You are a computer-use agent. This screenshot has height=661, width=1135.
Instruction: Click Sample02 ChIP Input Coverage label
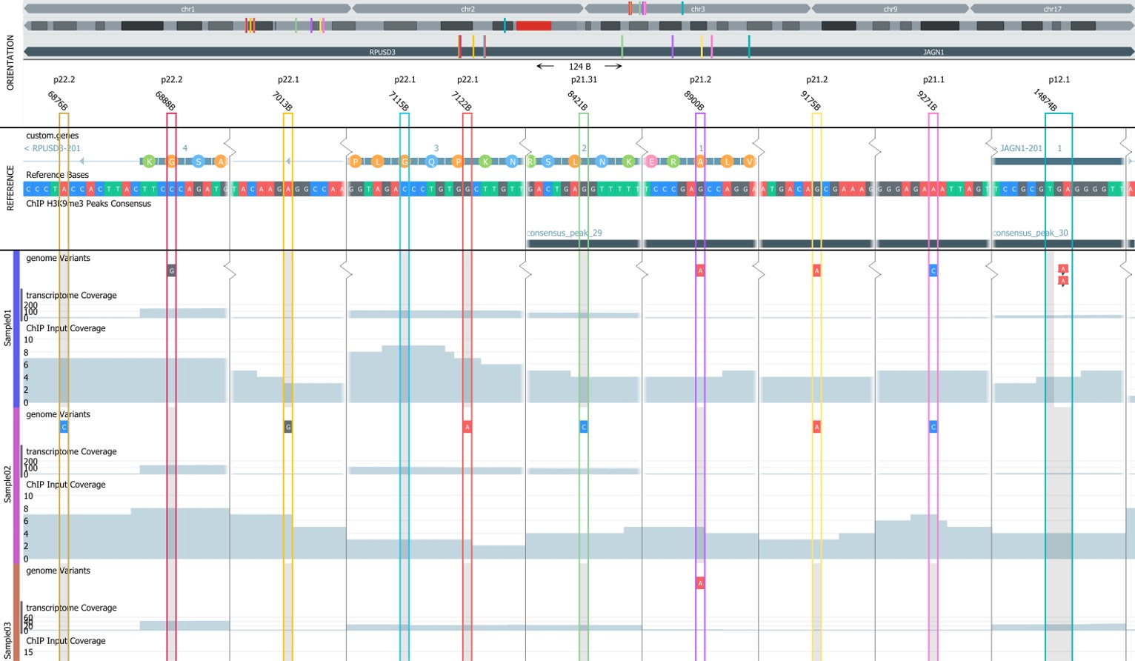pos(66,485)
